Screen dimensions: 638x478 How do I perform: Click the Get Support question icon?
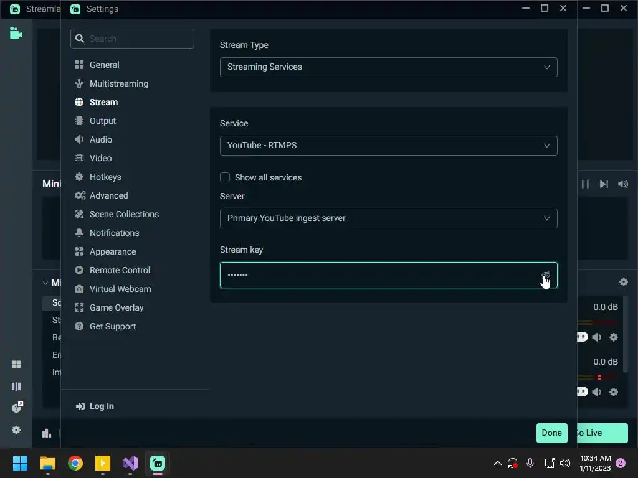[79, 327]
